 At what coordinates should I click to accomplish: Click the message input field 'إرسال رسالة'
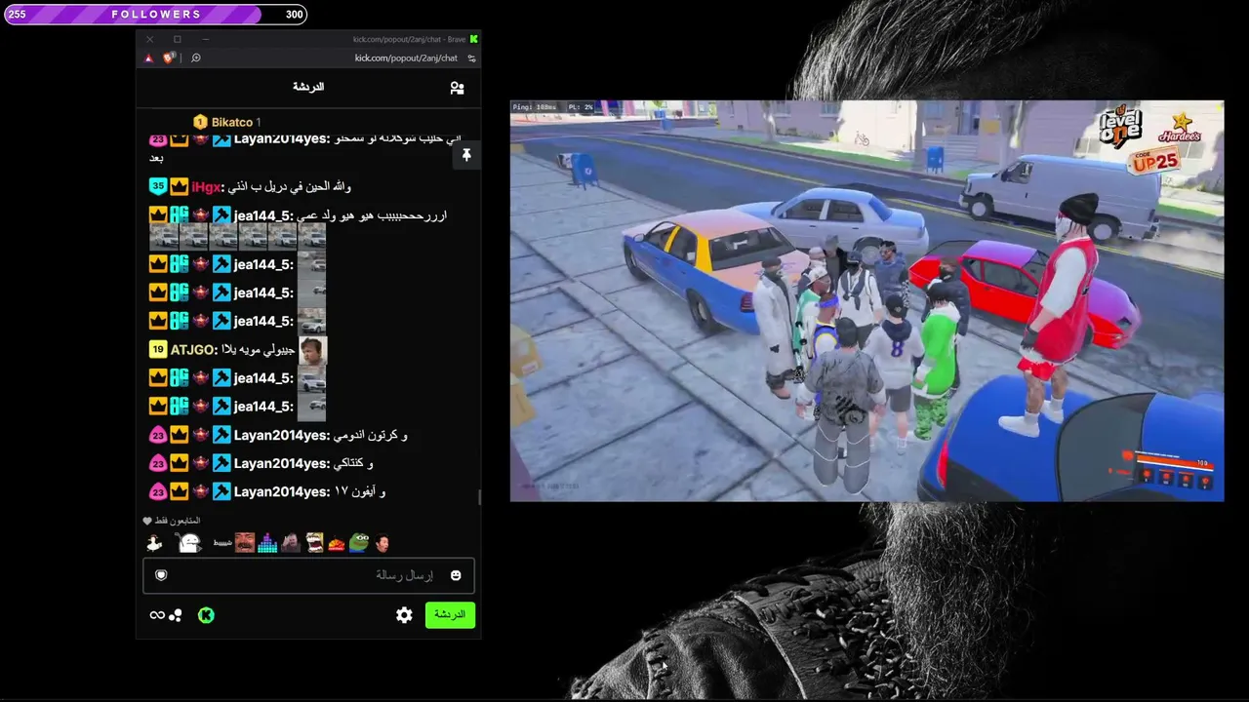click(x=308, y=575)
